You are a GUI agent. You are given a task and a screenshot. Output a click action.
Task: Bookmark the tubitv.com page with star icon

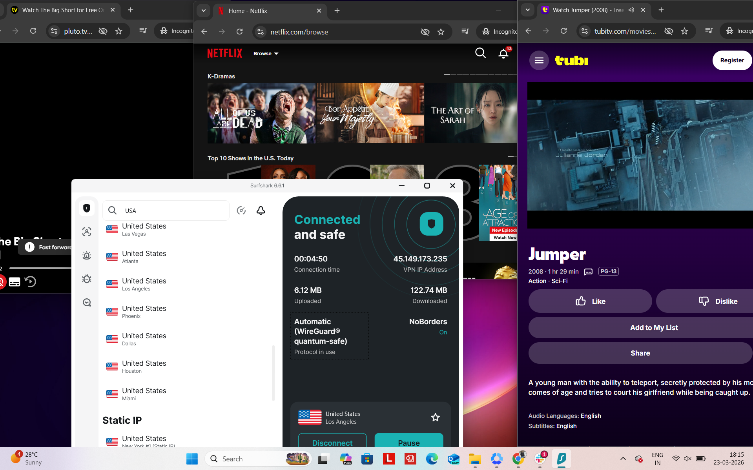(684, 31)
